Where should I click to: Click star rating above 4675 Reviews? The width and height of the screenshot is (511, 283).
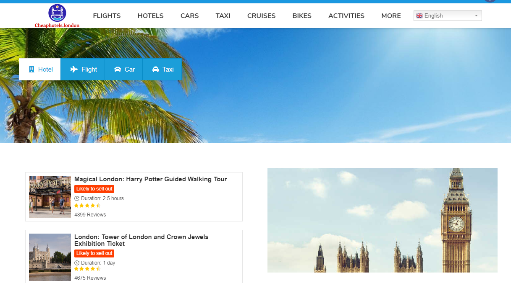tap(87, 269)
